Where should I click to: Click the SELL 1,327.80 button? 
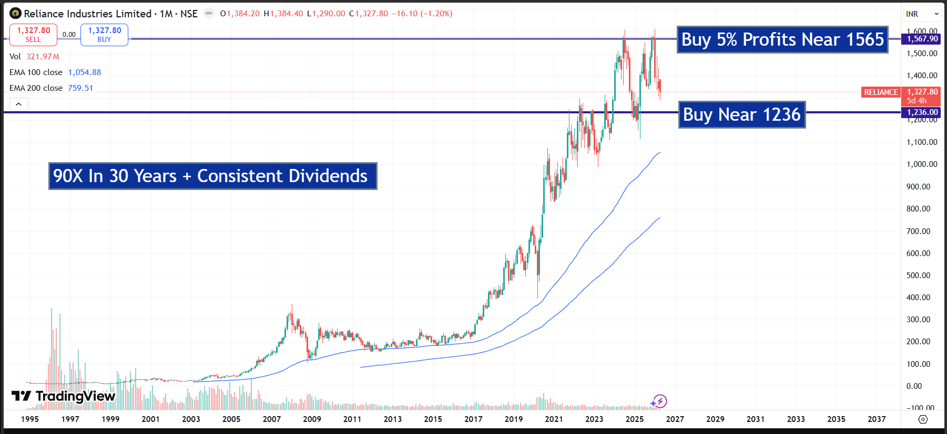tap(33, 35)
